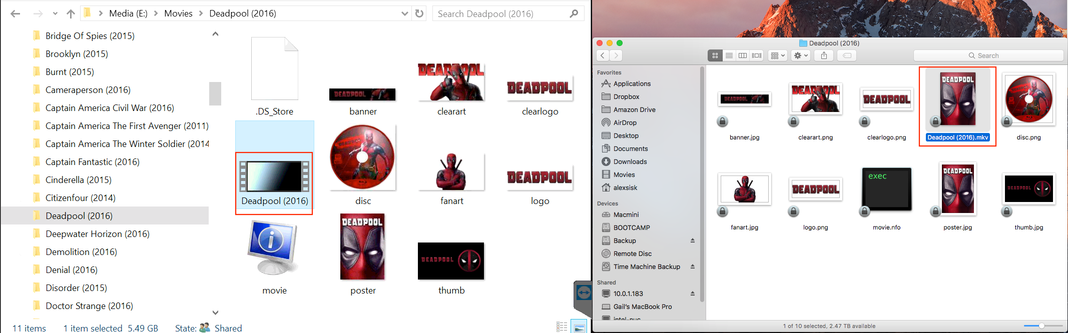
Task: Click the Finder Search field
Action: click(x=988, y=55)
